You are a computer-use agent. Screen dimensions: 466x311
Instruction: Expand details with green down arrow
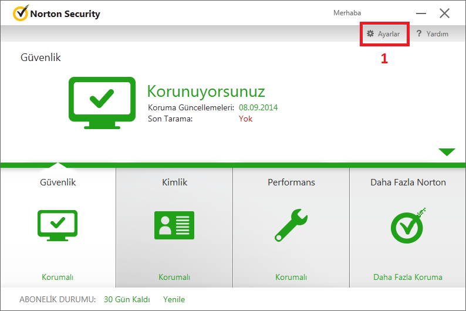click(x=447, y=152)
